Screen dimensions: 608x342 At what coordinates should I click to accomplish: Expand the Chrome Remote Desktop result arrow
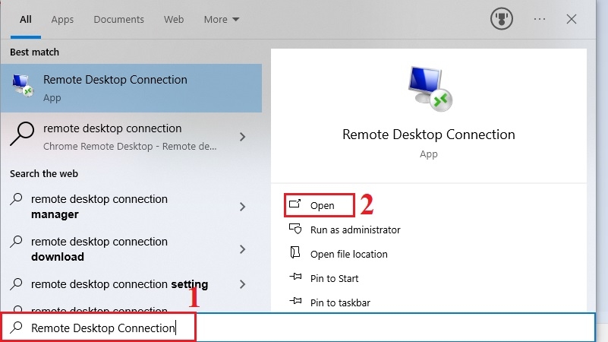[x=242, y=137]
